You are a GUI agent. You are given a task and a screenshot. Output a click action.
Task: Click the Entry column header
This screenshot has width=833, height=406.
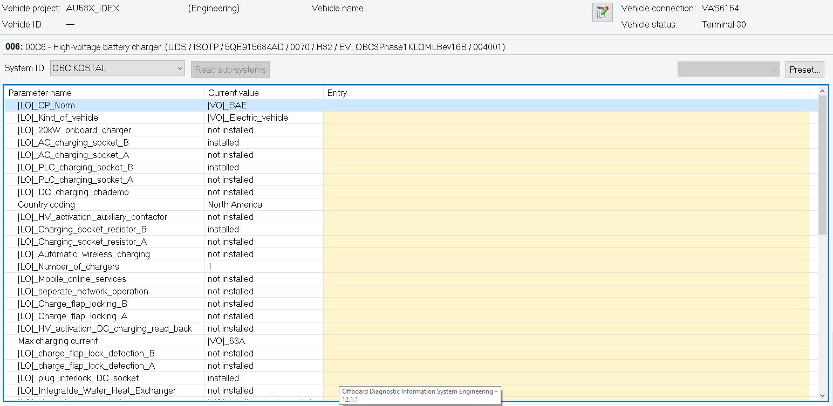[x=566, y=93]
